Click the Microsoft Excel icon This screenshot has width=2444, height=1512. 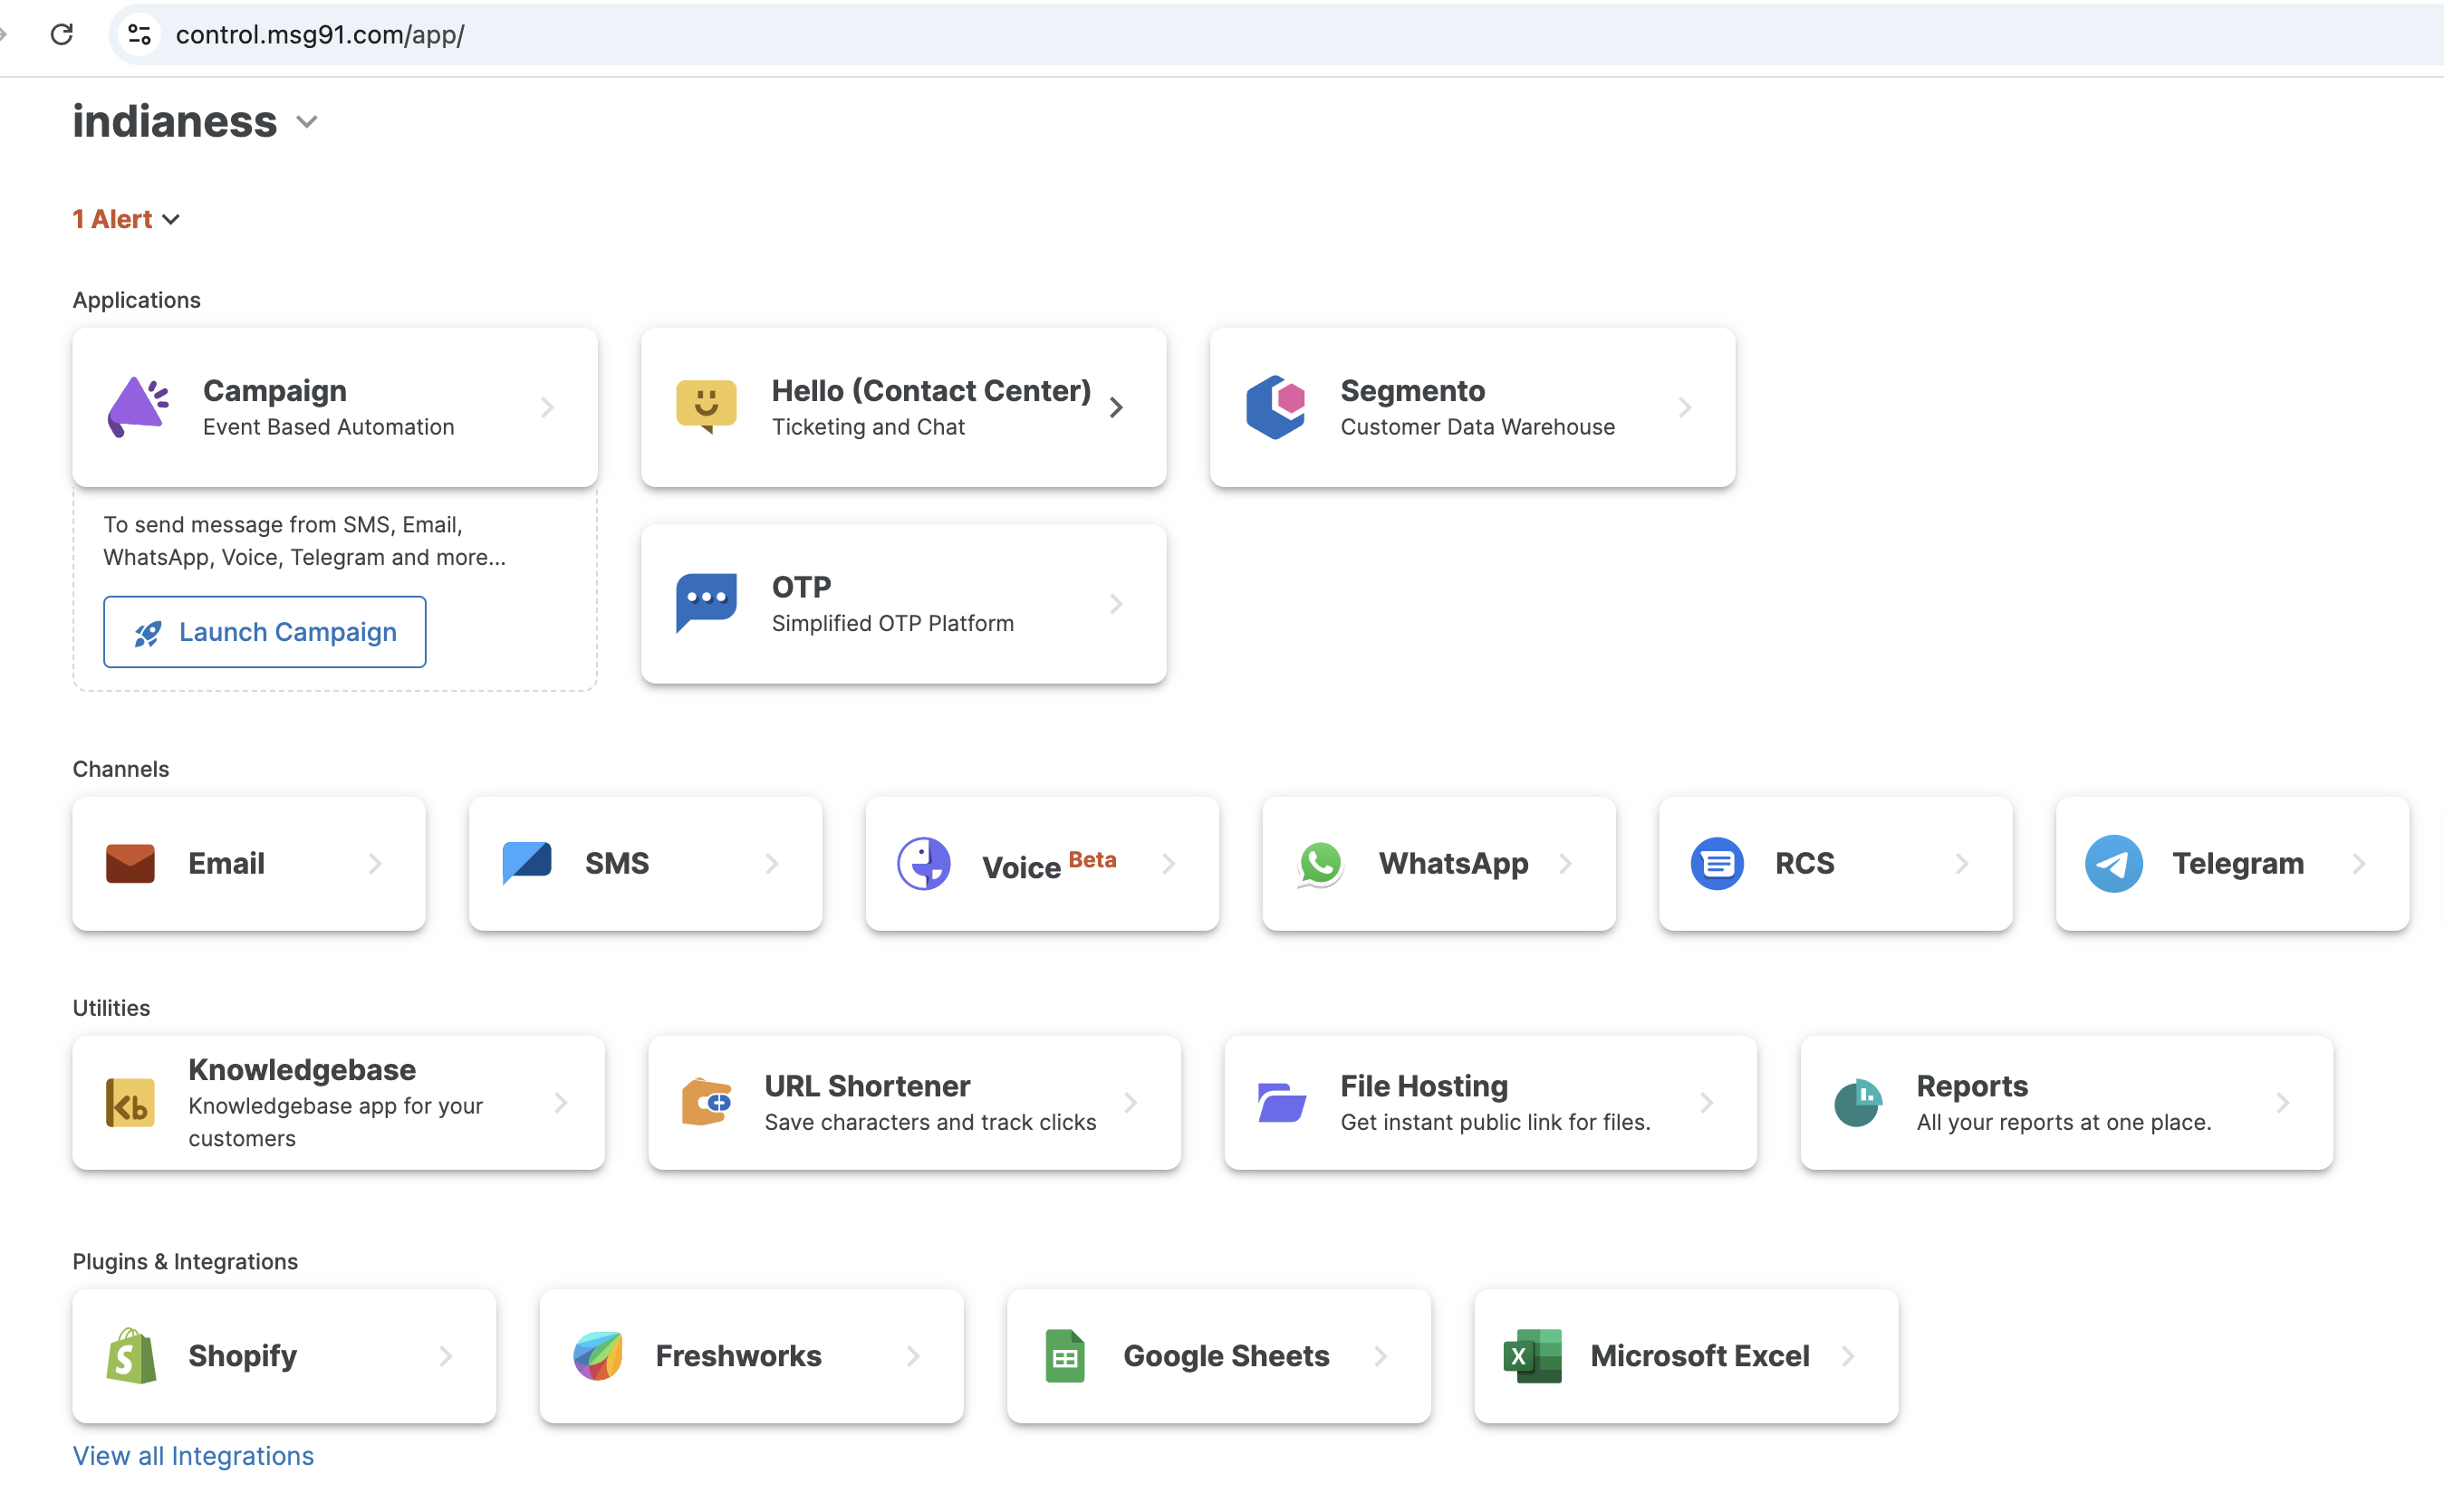pyautogui.click(x=1532, y=1355)
